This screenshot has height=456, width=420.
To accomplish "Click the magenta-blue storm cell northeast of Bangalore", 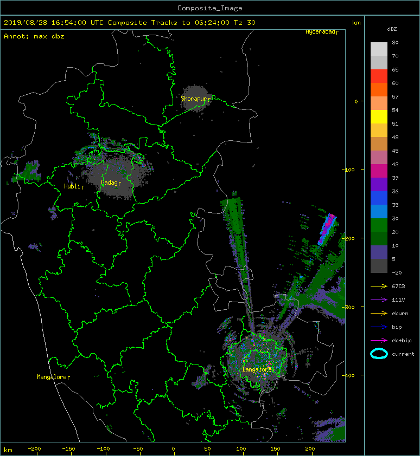I will tap(328, 229).
